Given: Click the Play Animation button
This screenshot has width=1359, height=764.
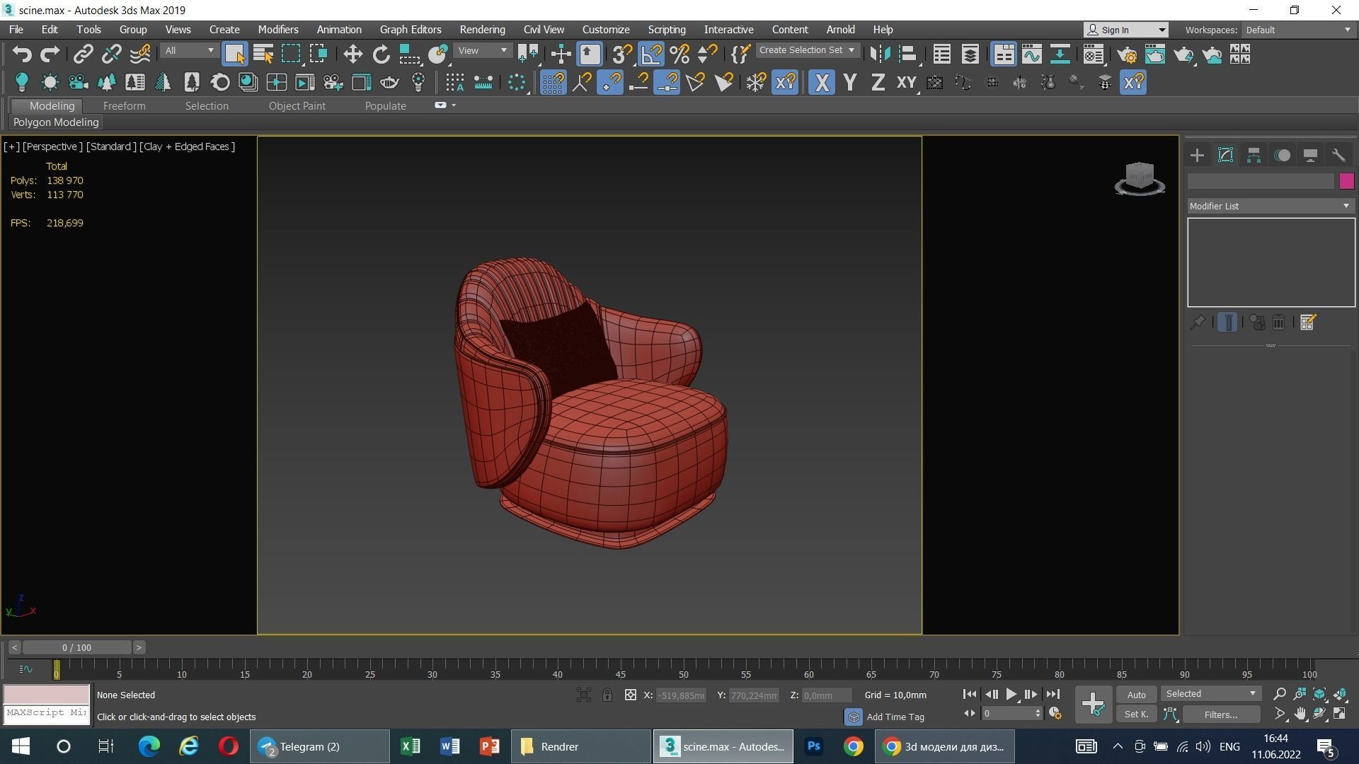Looking at the screenshot, I should (x=1011, y=695).
